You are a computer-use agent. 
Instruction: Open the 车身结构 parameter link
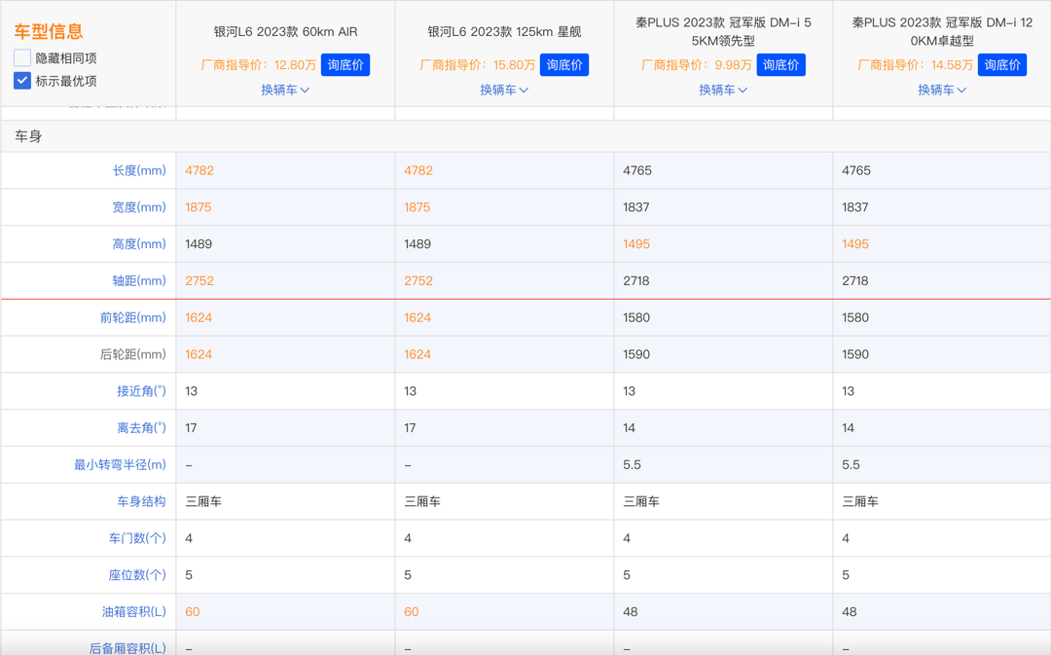coord(141,501)
